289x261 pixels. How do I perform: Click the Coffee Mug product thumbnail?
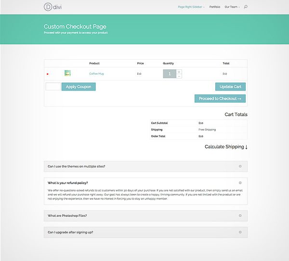click(x=67, y=73)
